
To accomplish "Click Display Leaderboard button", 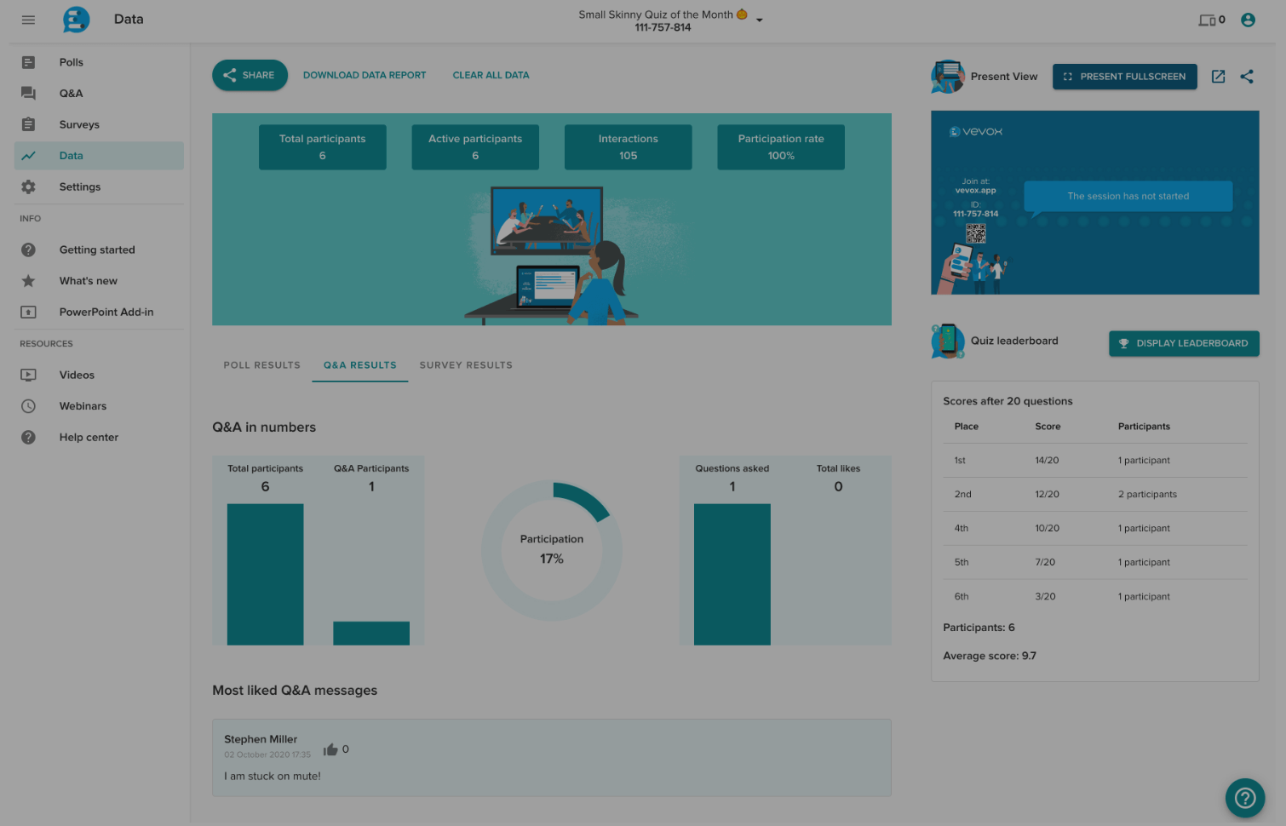I will (x=1183, y=343).
